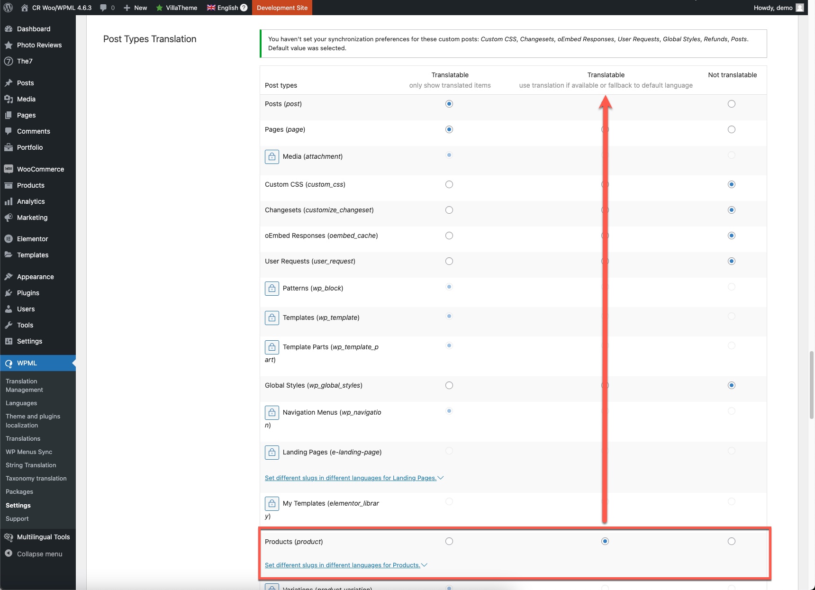Click the Analytics bar chart icon
The image size is (815, 590).
pyautogui.click(x=9, y=201)
